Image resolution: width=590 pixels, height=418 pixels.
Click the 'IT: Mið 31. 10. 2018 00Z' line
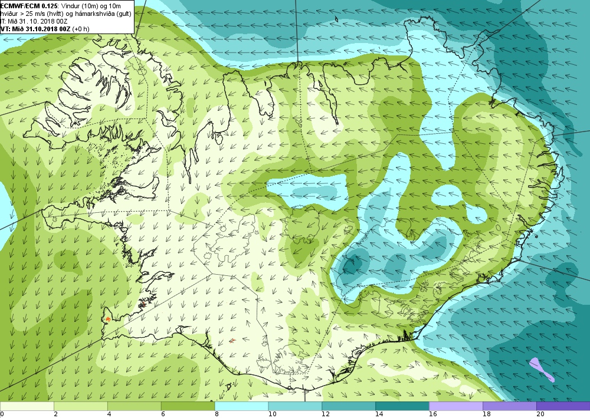point(34,21)
